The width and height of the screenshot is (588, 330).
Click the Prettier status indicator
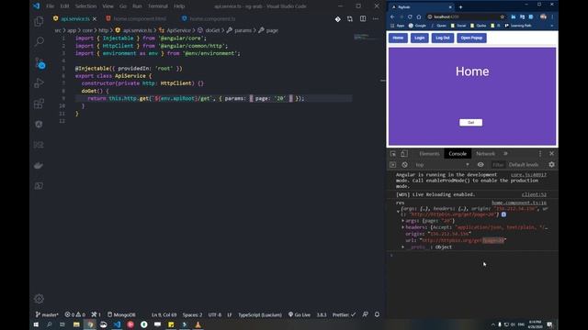tap(344, 314)
